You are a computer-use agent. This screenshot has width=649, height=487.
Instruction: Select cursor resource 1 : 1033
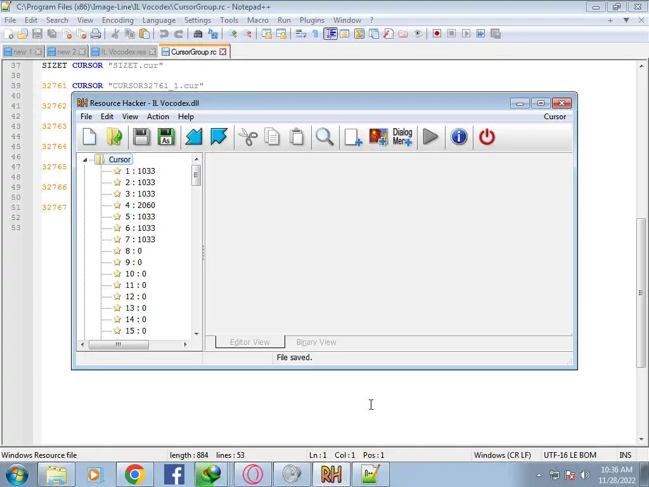(x=140, y=171)
